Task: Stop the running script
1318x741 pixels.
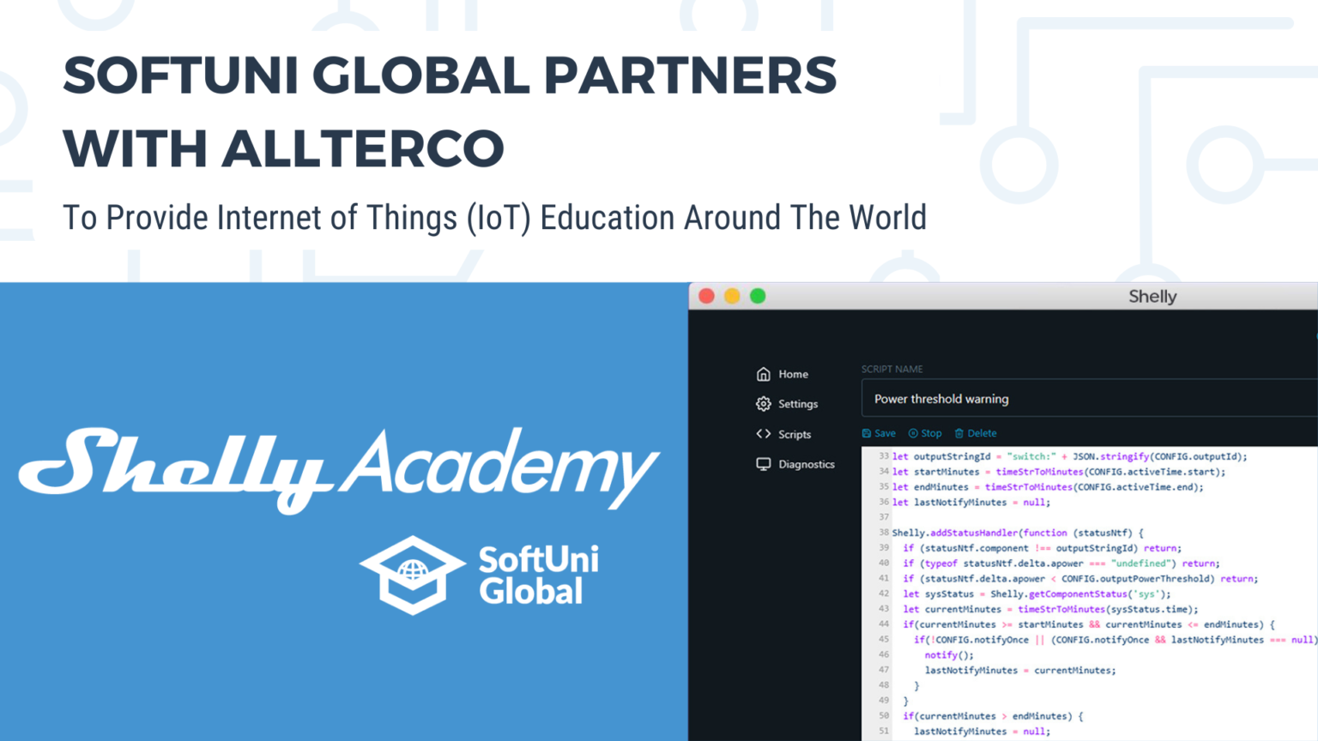Action: (x=924, y=433)
